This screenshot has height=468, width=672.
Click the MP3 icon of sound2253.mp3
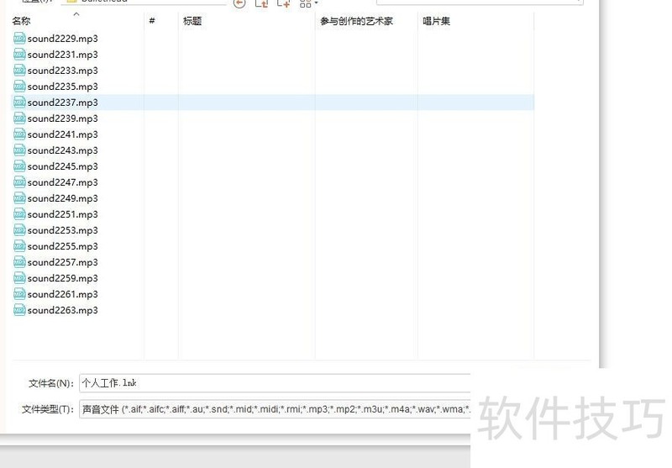click(x=19, y=230)
